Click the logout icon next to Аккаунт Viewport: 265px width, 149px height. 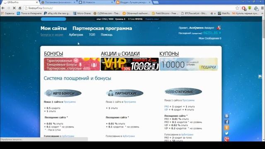(x=219, y=28)
